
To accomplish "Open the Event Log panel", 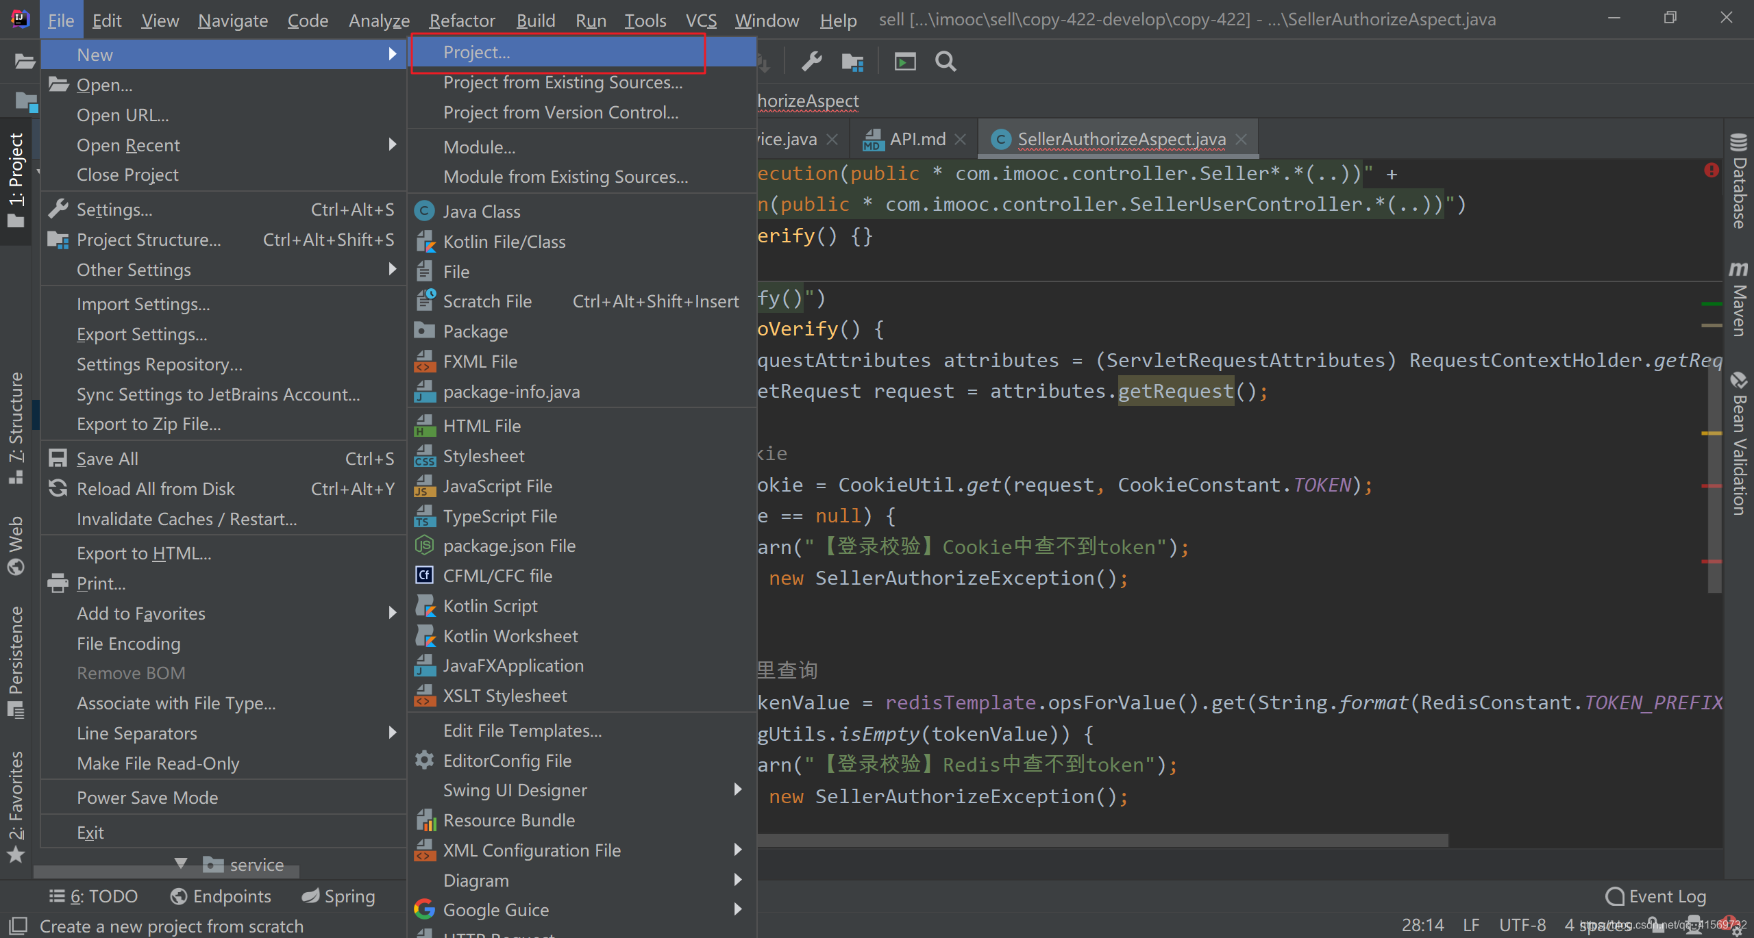I will [x=1656, y=896].
